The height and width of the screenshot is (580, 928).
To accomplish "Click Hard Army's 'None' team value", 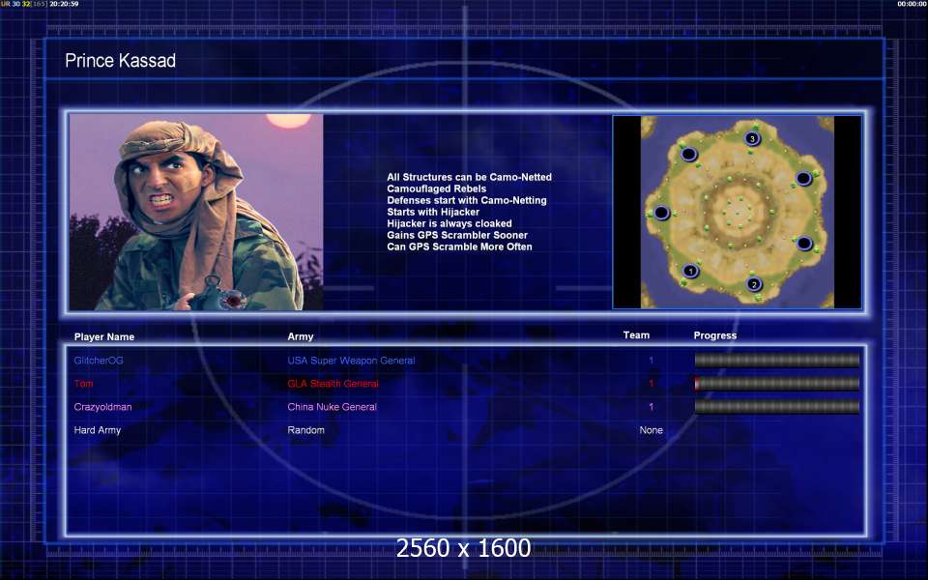I will (651, 430).
